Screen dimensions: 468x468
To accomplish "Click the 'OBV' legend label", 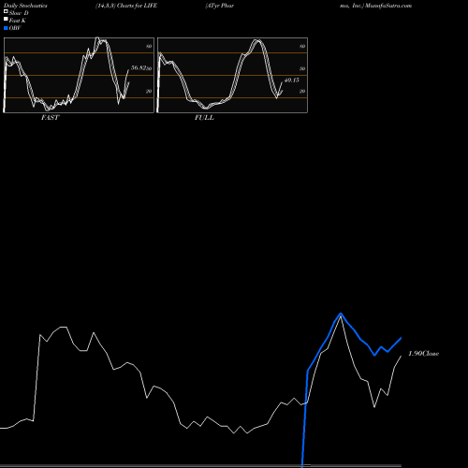I will tap(15, 28).
